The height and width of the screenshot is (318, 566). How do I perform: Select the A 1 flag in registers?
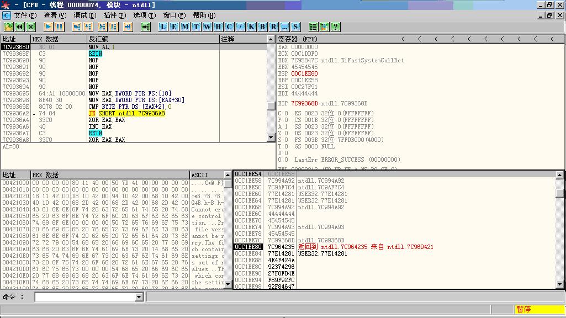coord(284,126)
